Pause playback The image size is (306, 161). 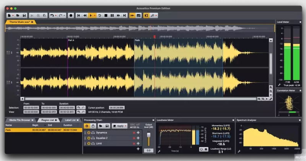point(112,15)
